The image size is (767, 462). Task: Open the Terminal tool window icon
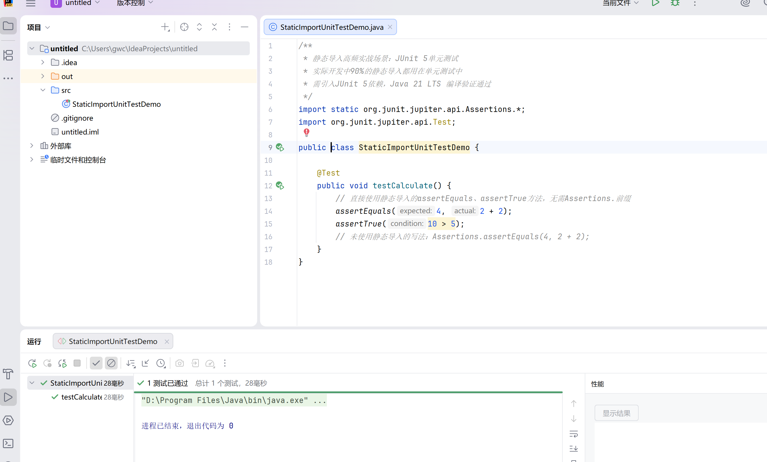[x=8, y=443]
